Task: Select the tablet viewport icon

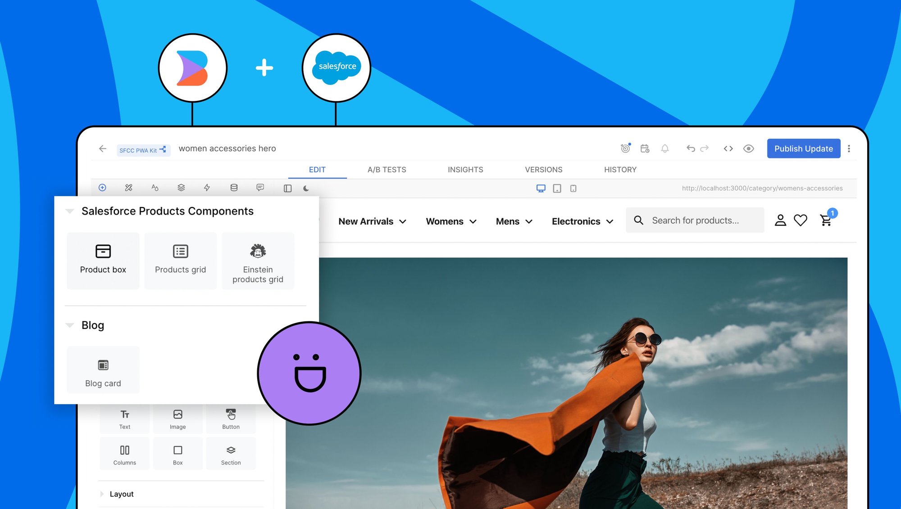Action: [557, 189]
